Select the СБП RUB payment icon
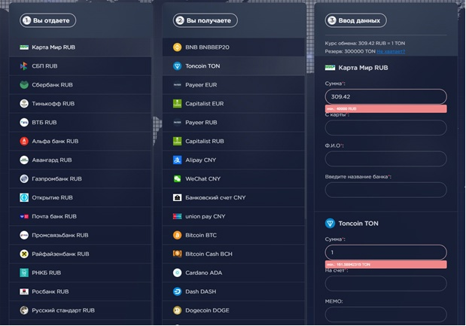466x326 pixels. pos(24,66)
